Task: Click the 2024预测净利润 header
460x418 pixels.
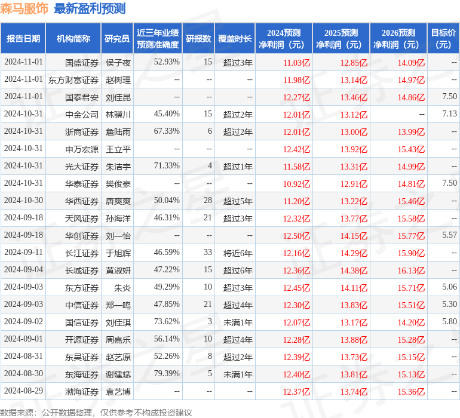Action: 284,38
